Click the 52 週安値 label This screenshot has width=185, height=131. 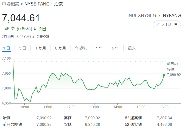pyautogui.click(x=133, y=124)
